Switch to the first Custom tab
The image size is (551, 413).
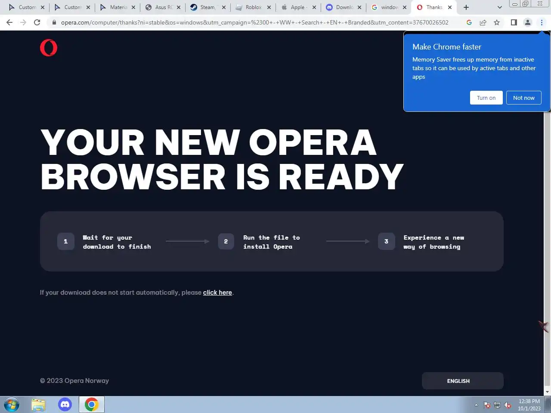point(26,7)
